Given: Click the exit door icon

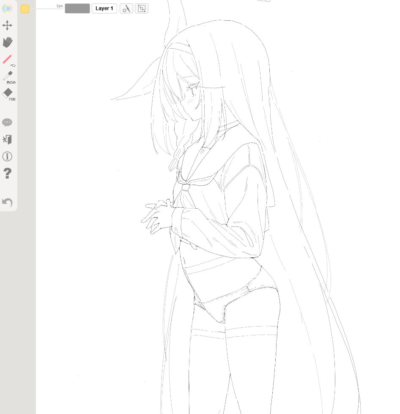Looking at the screenshot, I should coord(7,140).
